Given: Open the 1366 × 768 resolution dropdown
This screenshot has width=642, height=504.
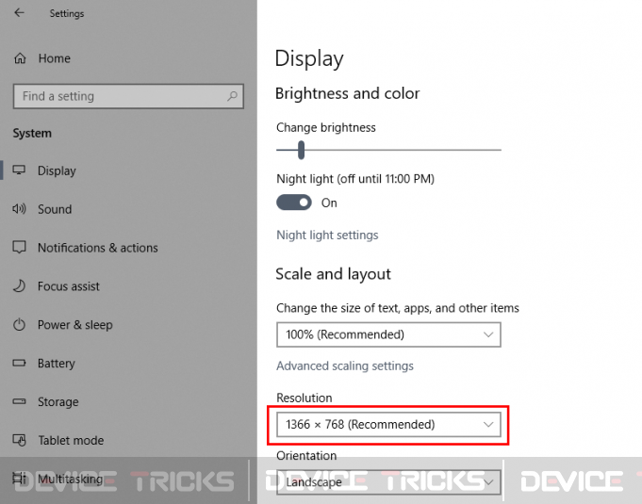Looking at the screenshot, I should pos(388,425).
